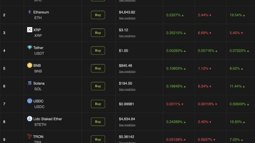Click the 19.50% STETH change value

236,122
